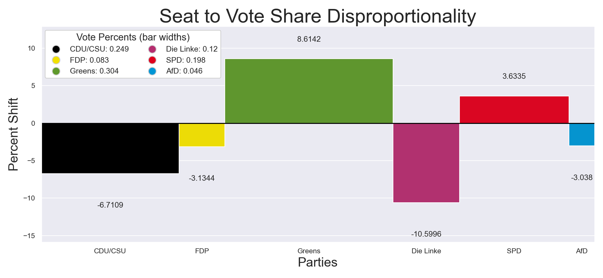Click the yellow FDP legend marker
This screenshot has height=278, width=603.
point(56,60)
